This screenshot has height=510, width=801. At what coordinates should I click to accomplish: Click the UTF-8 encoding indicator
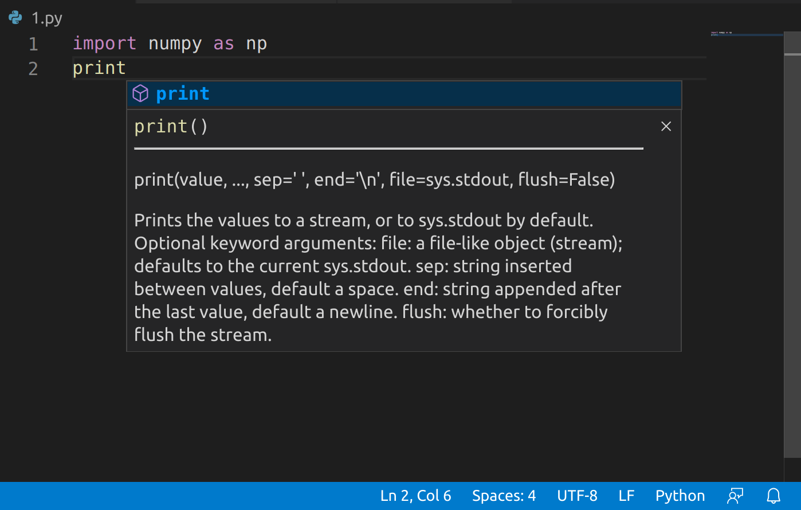pyautogui.click(x=578, y=495)
